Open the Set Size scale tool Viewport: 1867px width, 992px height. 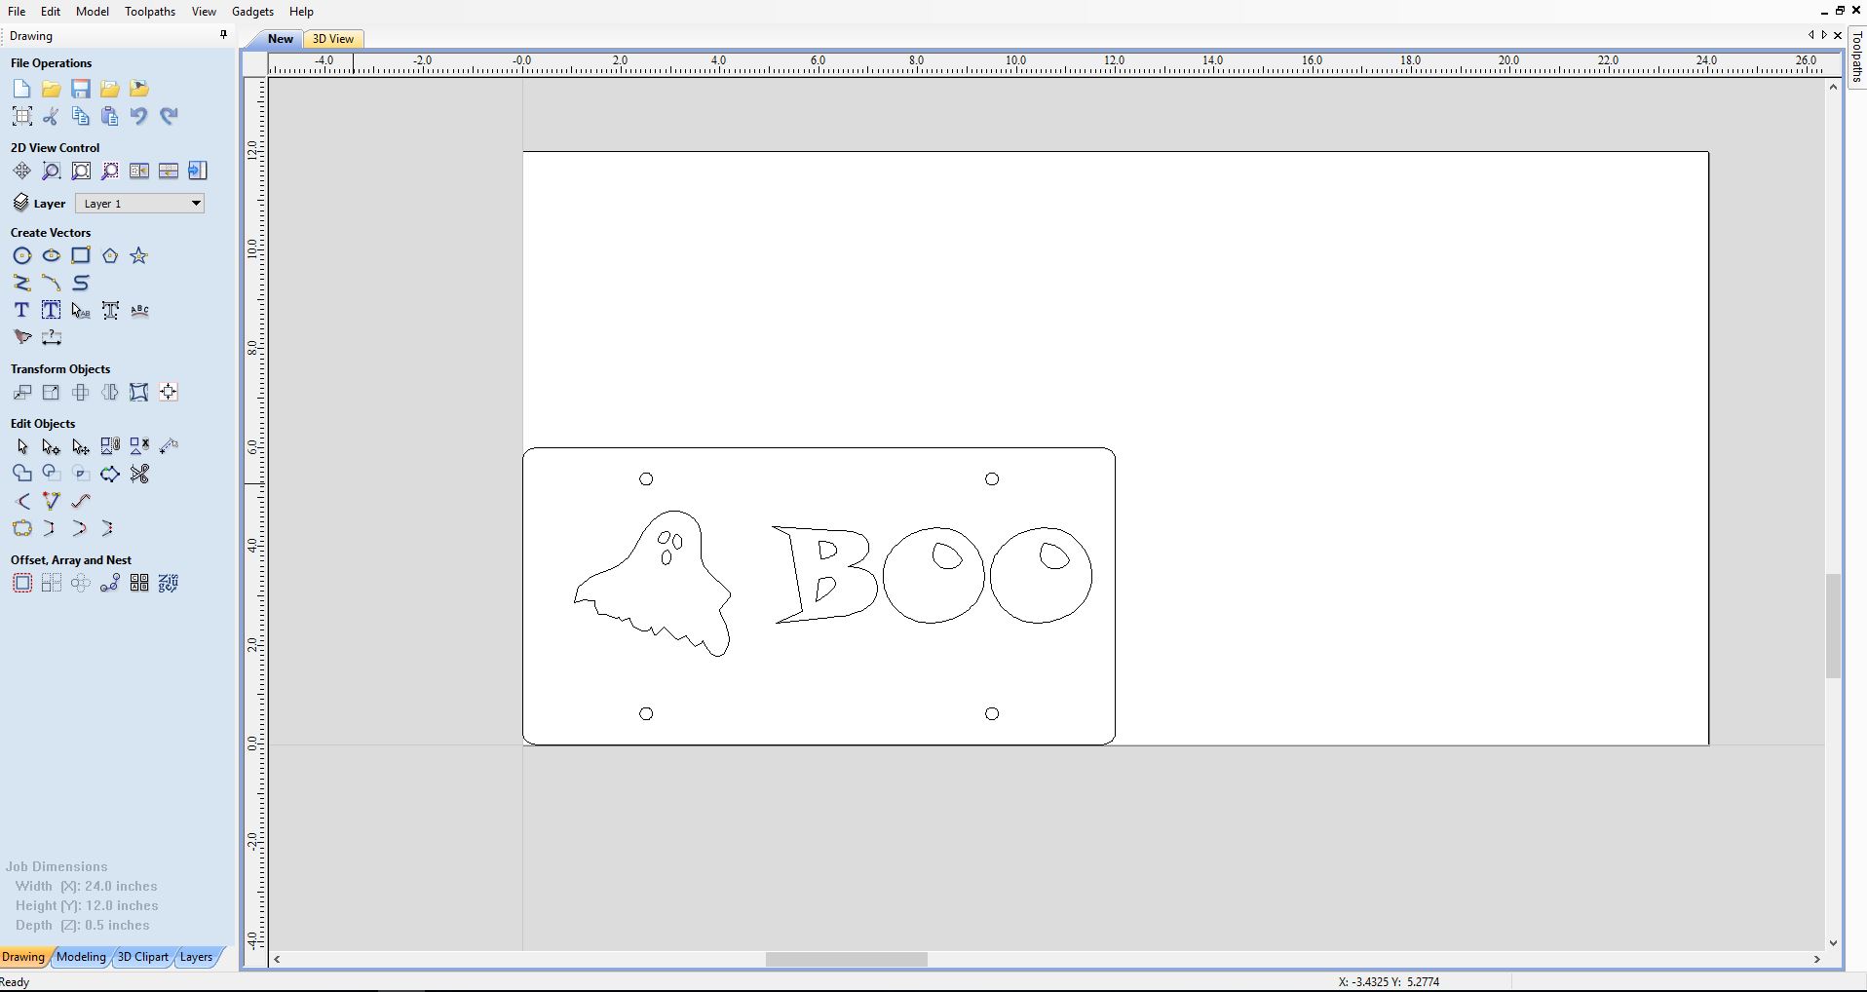point(51,392)
